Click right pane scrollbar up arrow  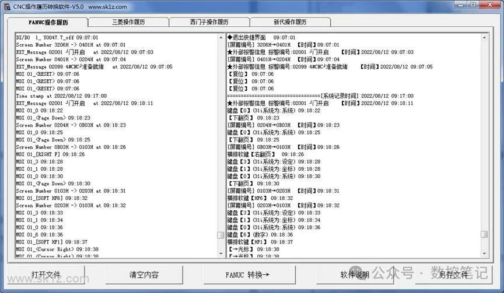(x=484, y=37)
